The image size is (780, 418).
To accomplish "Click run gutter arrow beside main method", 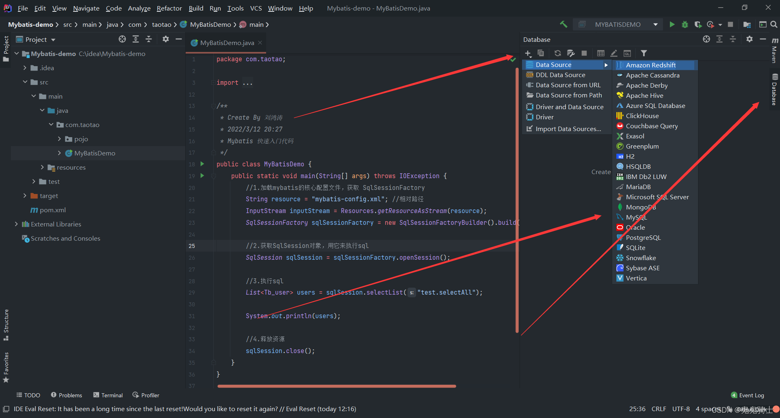I will click(202, 176).
